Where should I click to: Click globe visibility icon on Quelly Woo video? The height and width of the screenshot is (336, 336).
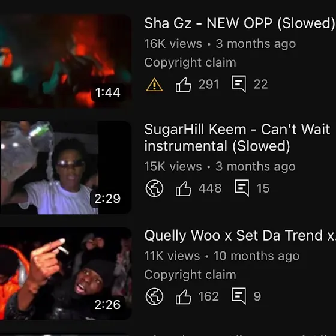pos(154,296)
